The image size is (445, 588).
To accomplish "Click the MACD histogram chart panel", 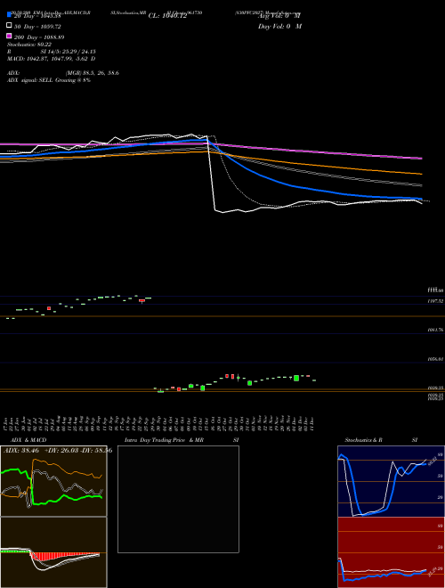I will click(53, 552).
